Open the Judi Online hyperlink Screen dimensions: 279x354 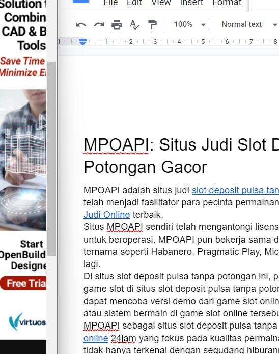click(106, 215)
